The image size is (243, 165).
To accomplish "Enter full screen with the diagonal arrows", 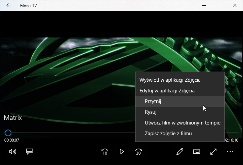I will coord(213,152).
